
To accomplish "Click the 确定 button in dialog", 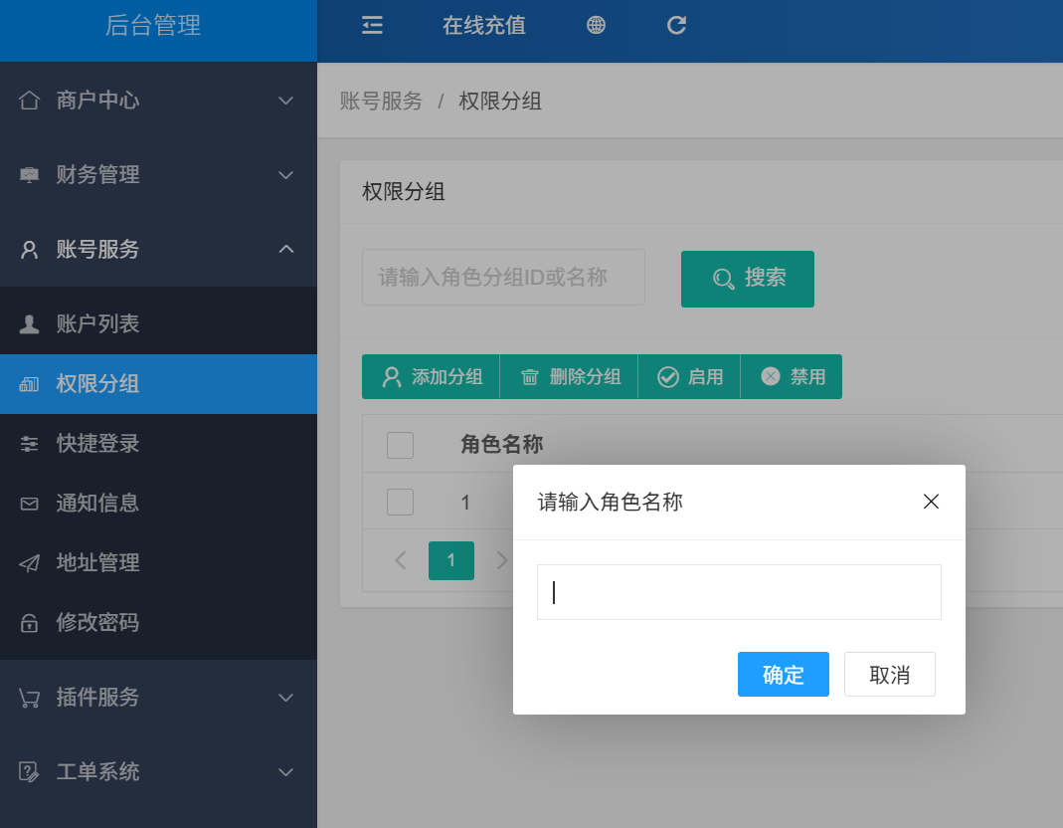I will (783, 675).
